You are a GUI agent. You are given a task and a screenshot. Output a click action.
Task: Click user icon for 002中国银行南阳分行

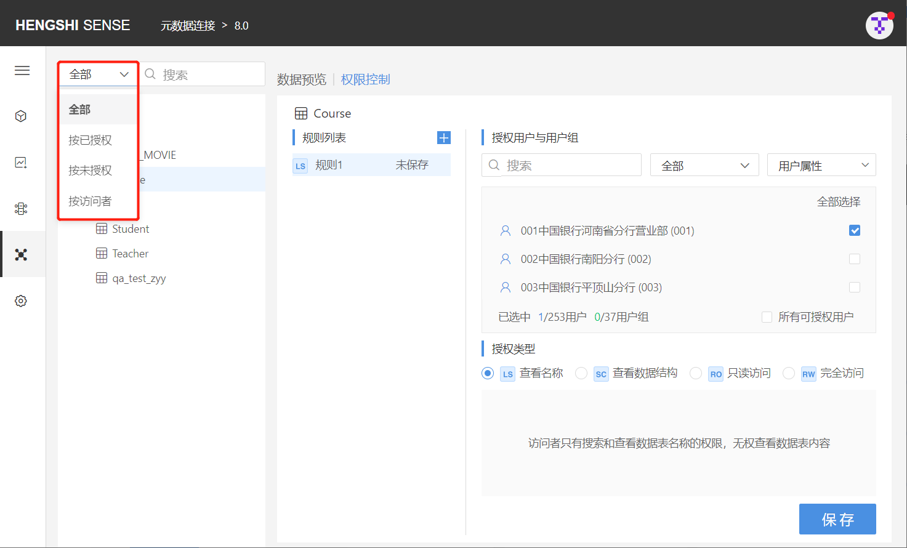506,259
